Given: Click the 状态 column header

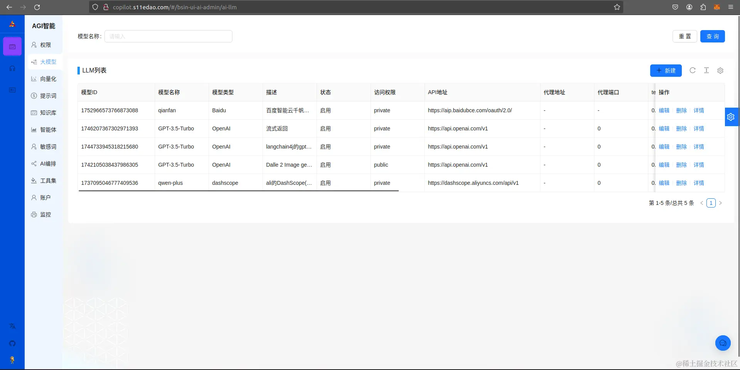Looking at the screenshot, I should 343,92.
